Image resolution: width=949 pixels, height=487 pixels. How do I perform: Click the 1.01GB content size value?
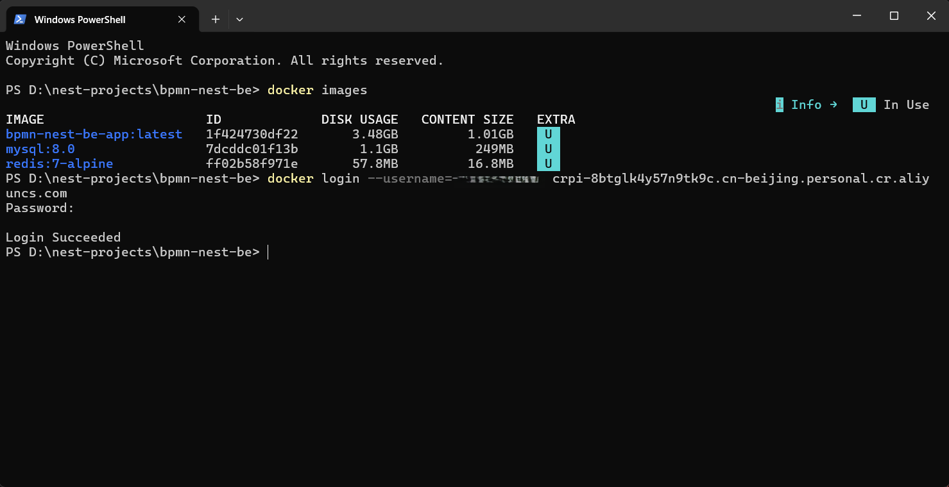[x=491, y=134]
